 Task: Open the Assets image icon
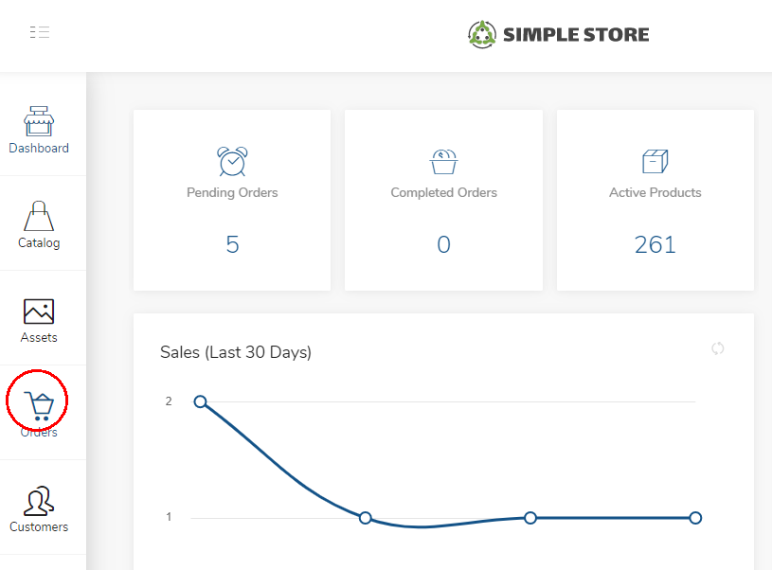pos(39,312)
